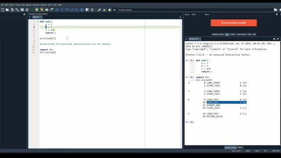The image size is (281, 158).
Task: Click the New file toolbar icon
Action: 3,10
